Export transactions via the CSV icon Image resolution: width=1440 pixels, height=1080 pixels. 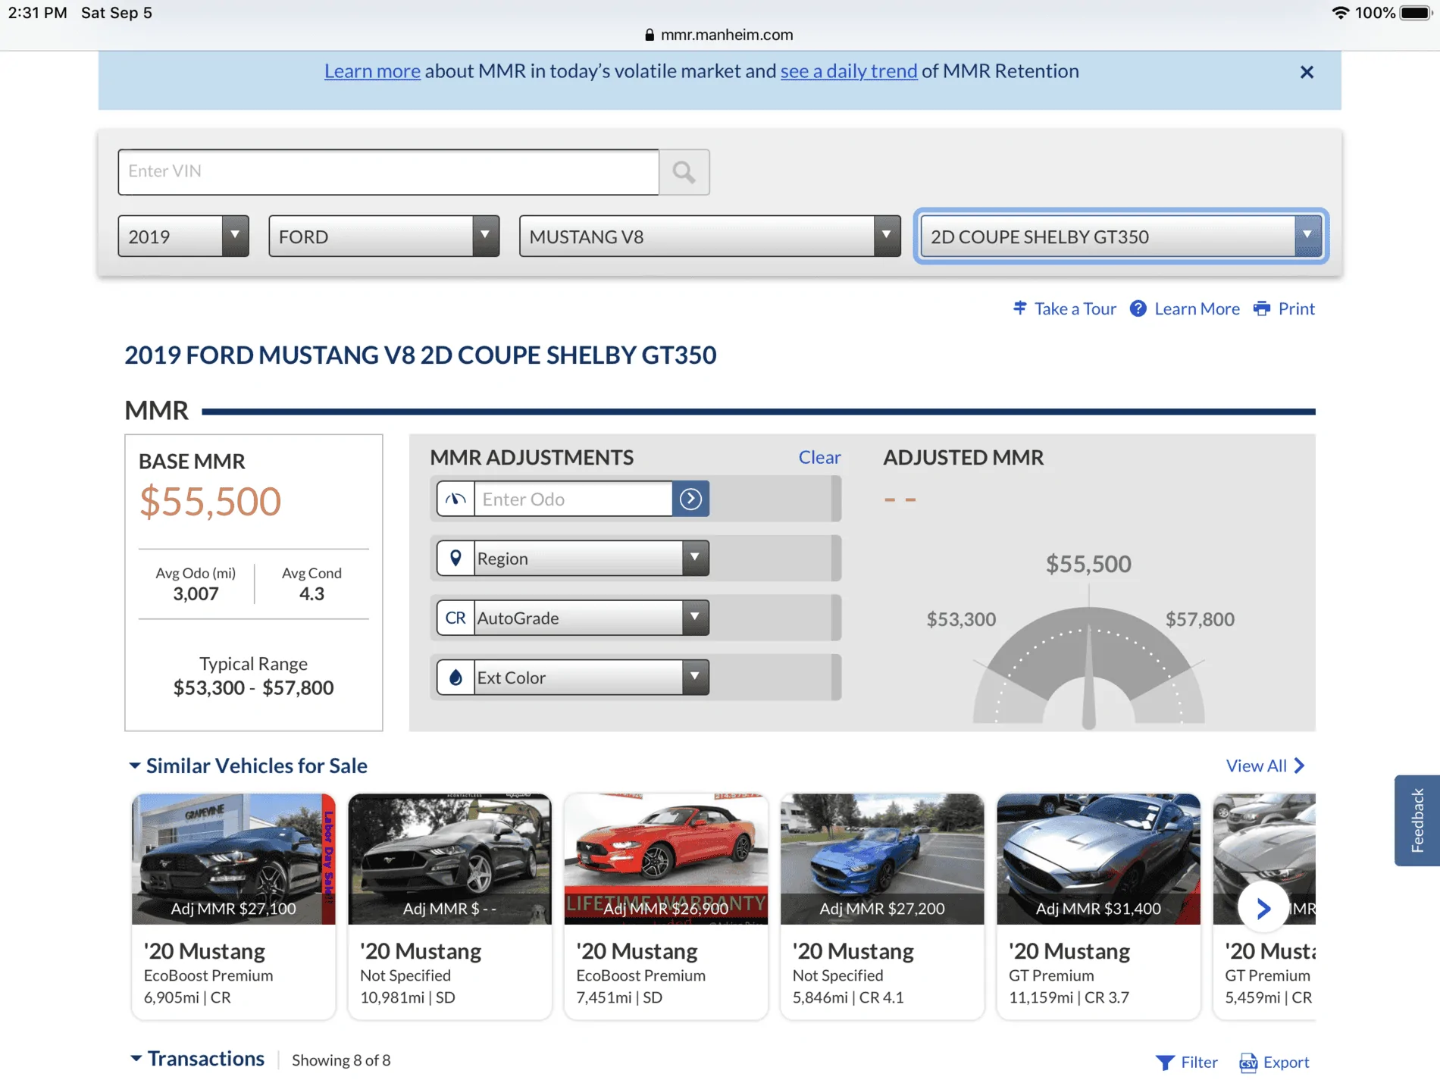click(1248, 1063)
